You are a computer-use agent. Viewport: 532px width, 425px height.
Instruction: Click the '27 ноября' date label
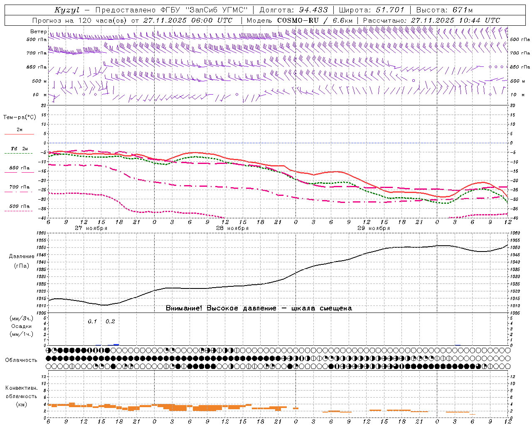(x=91, y=228)
